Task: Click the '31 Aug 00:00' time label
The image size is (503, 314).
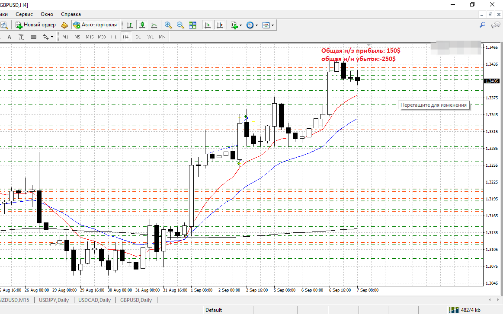Action: coord(147,290)
